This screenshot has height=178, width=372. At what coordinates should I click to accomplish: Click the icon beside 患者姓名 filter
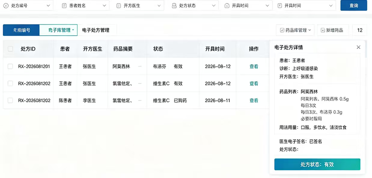pos(64,6)
